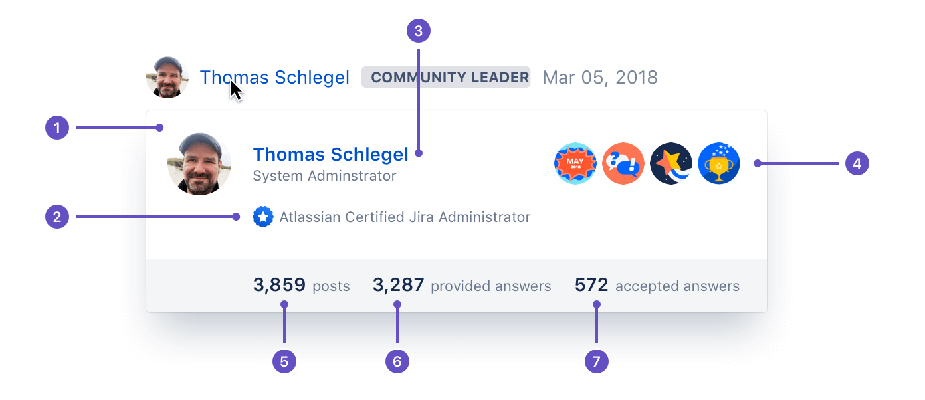Screen dimensions: 925x400
Task: Click the 572 accepted answers statistic
Action: pos(657,286)
